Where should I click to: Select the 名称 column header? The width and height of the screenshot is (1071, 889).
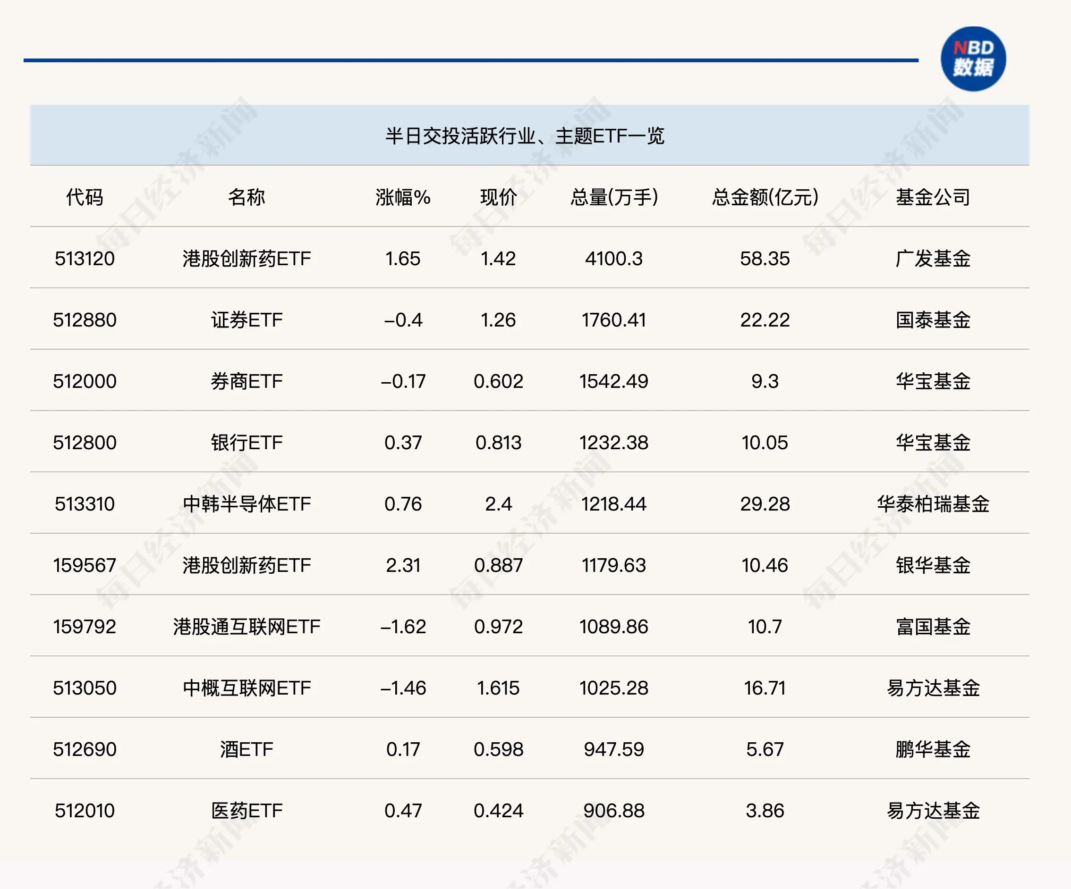pyautogui.click(x=246, y=197)
